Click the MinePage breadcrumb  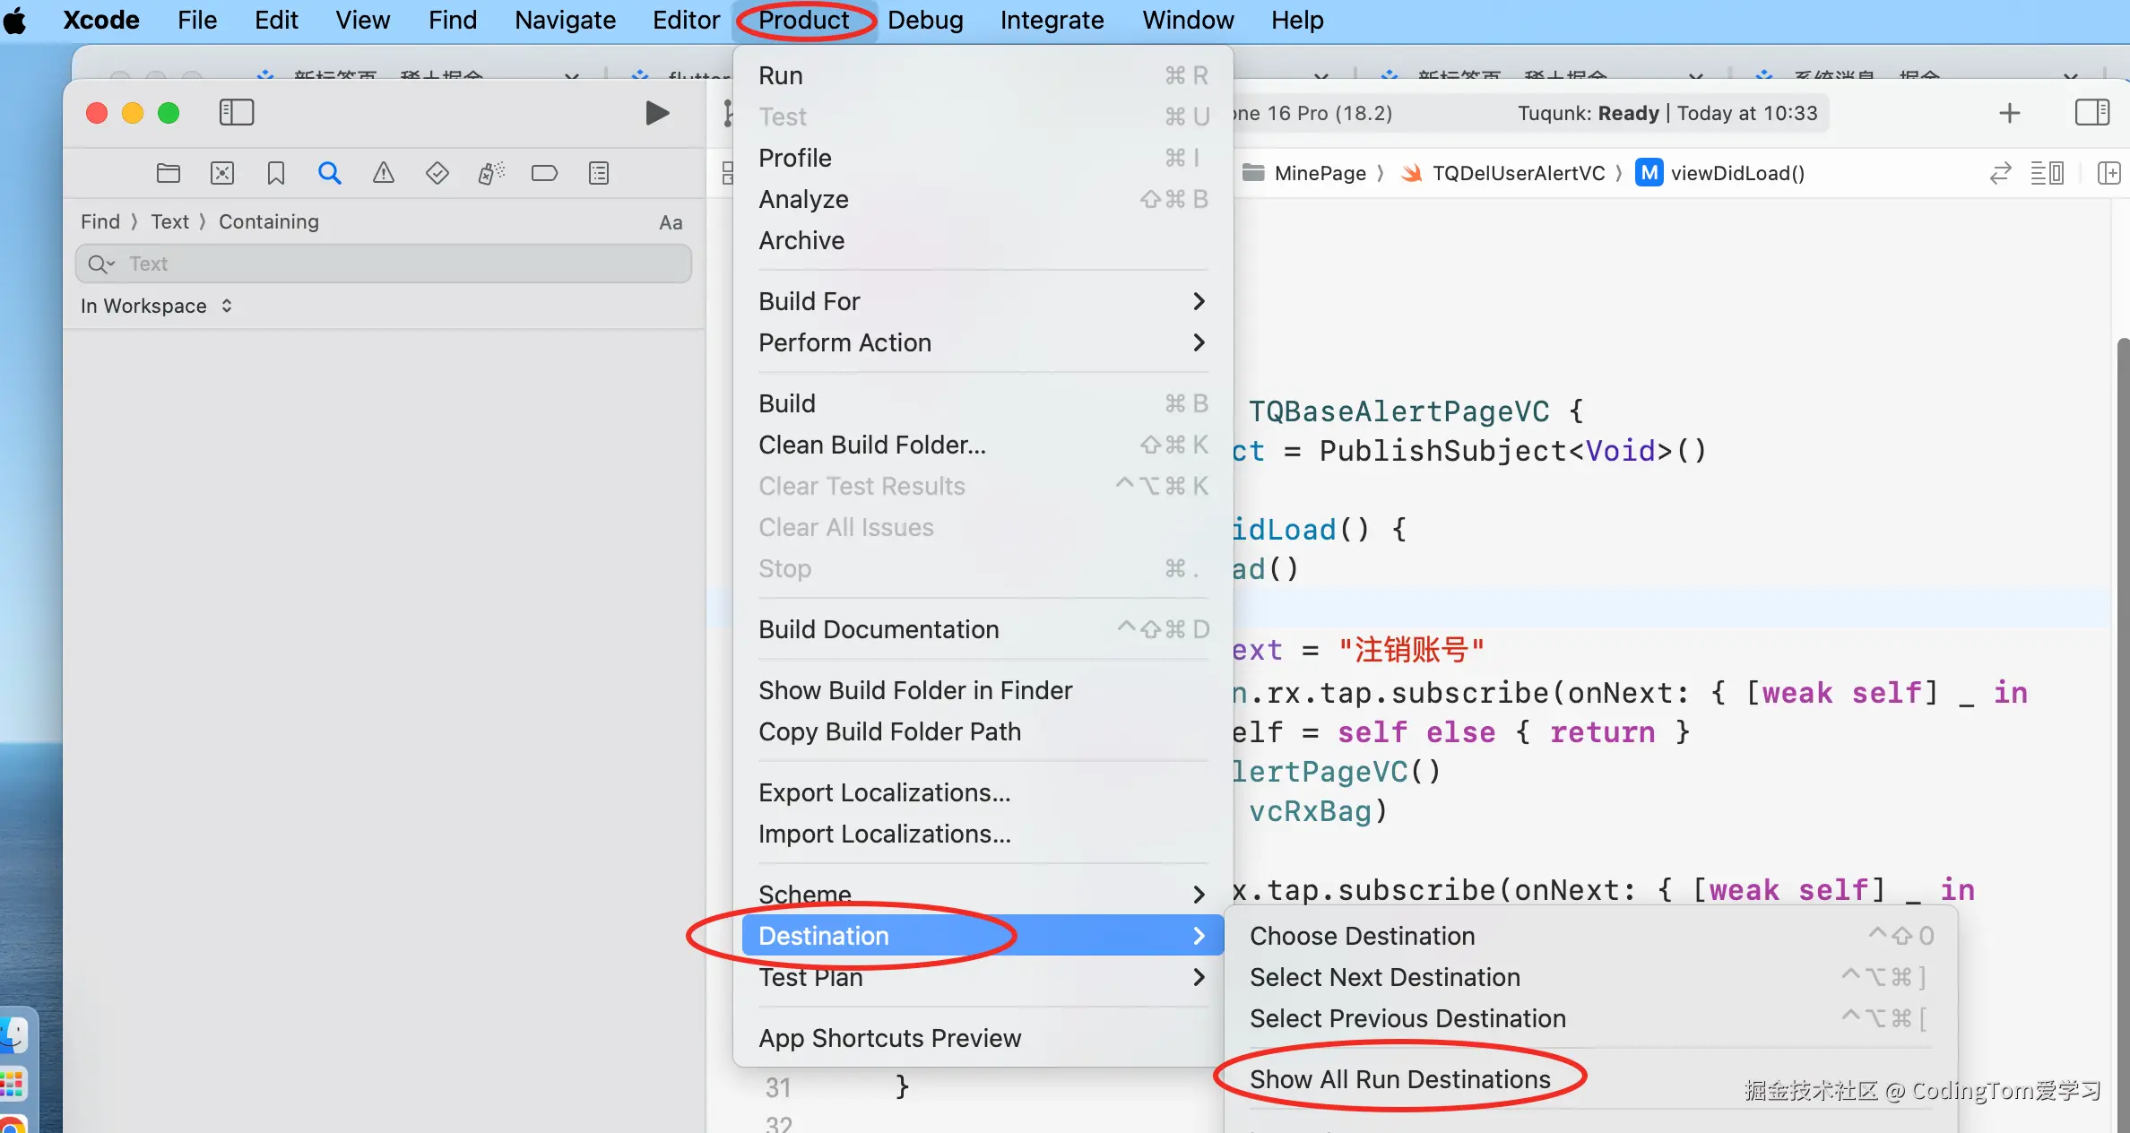click(x=1319, y=173)
